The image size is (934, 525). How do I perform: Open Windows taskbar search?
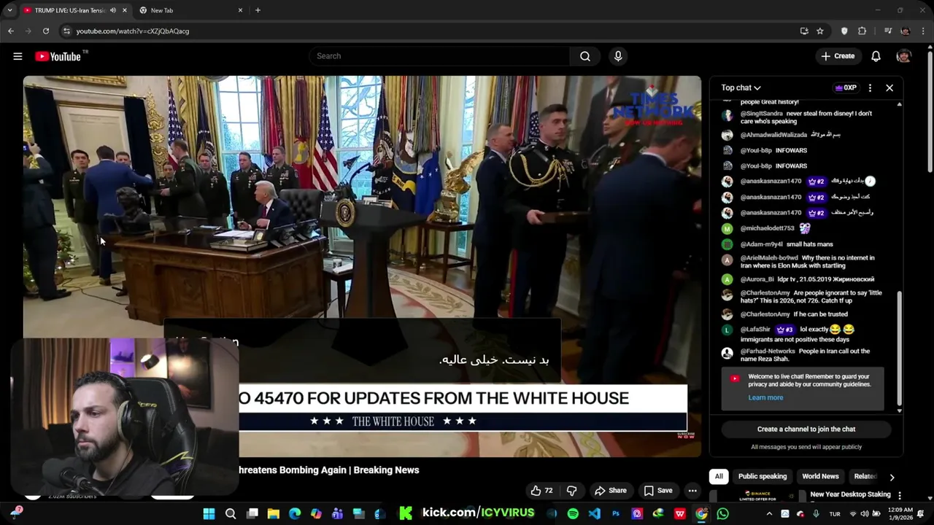[x=231, y=514]
